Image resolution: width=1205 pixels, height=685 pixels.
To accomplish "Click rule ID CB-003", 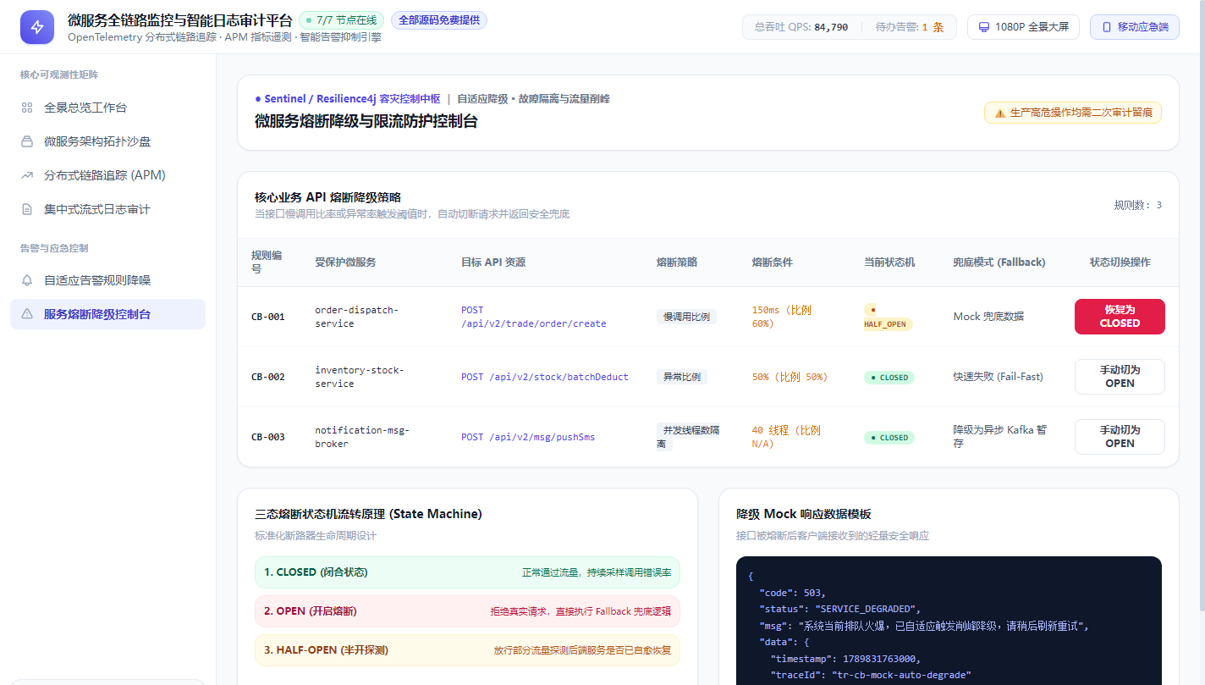I will pyautogui.click(x=268, y=437).
